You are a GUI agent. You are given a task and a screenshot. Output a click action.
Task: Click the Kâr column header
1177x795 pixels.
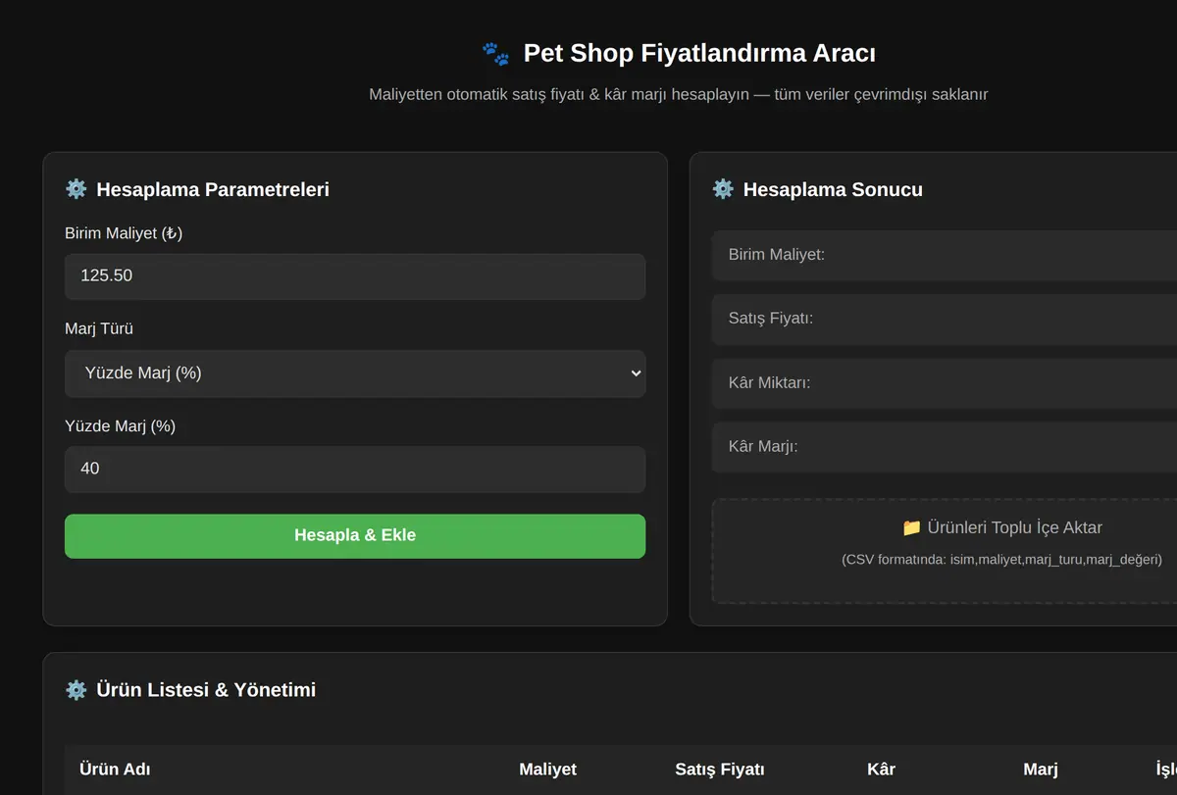tap(881, 770)
